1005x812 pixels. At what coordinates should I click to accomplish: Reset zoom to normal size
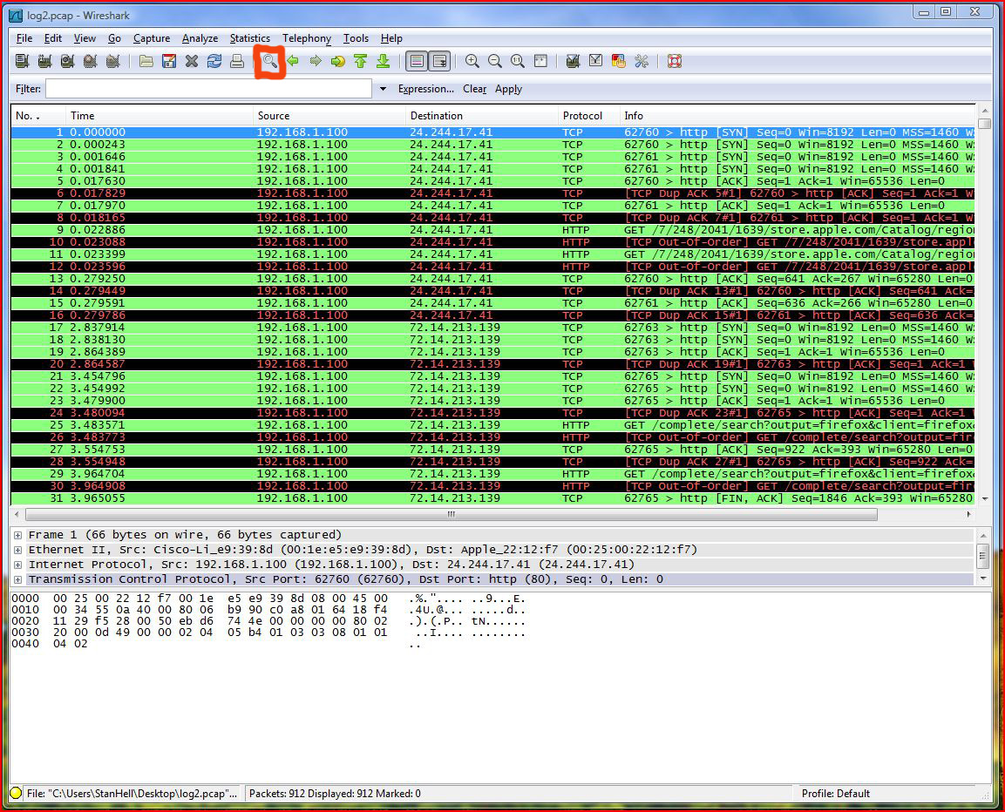517,62
